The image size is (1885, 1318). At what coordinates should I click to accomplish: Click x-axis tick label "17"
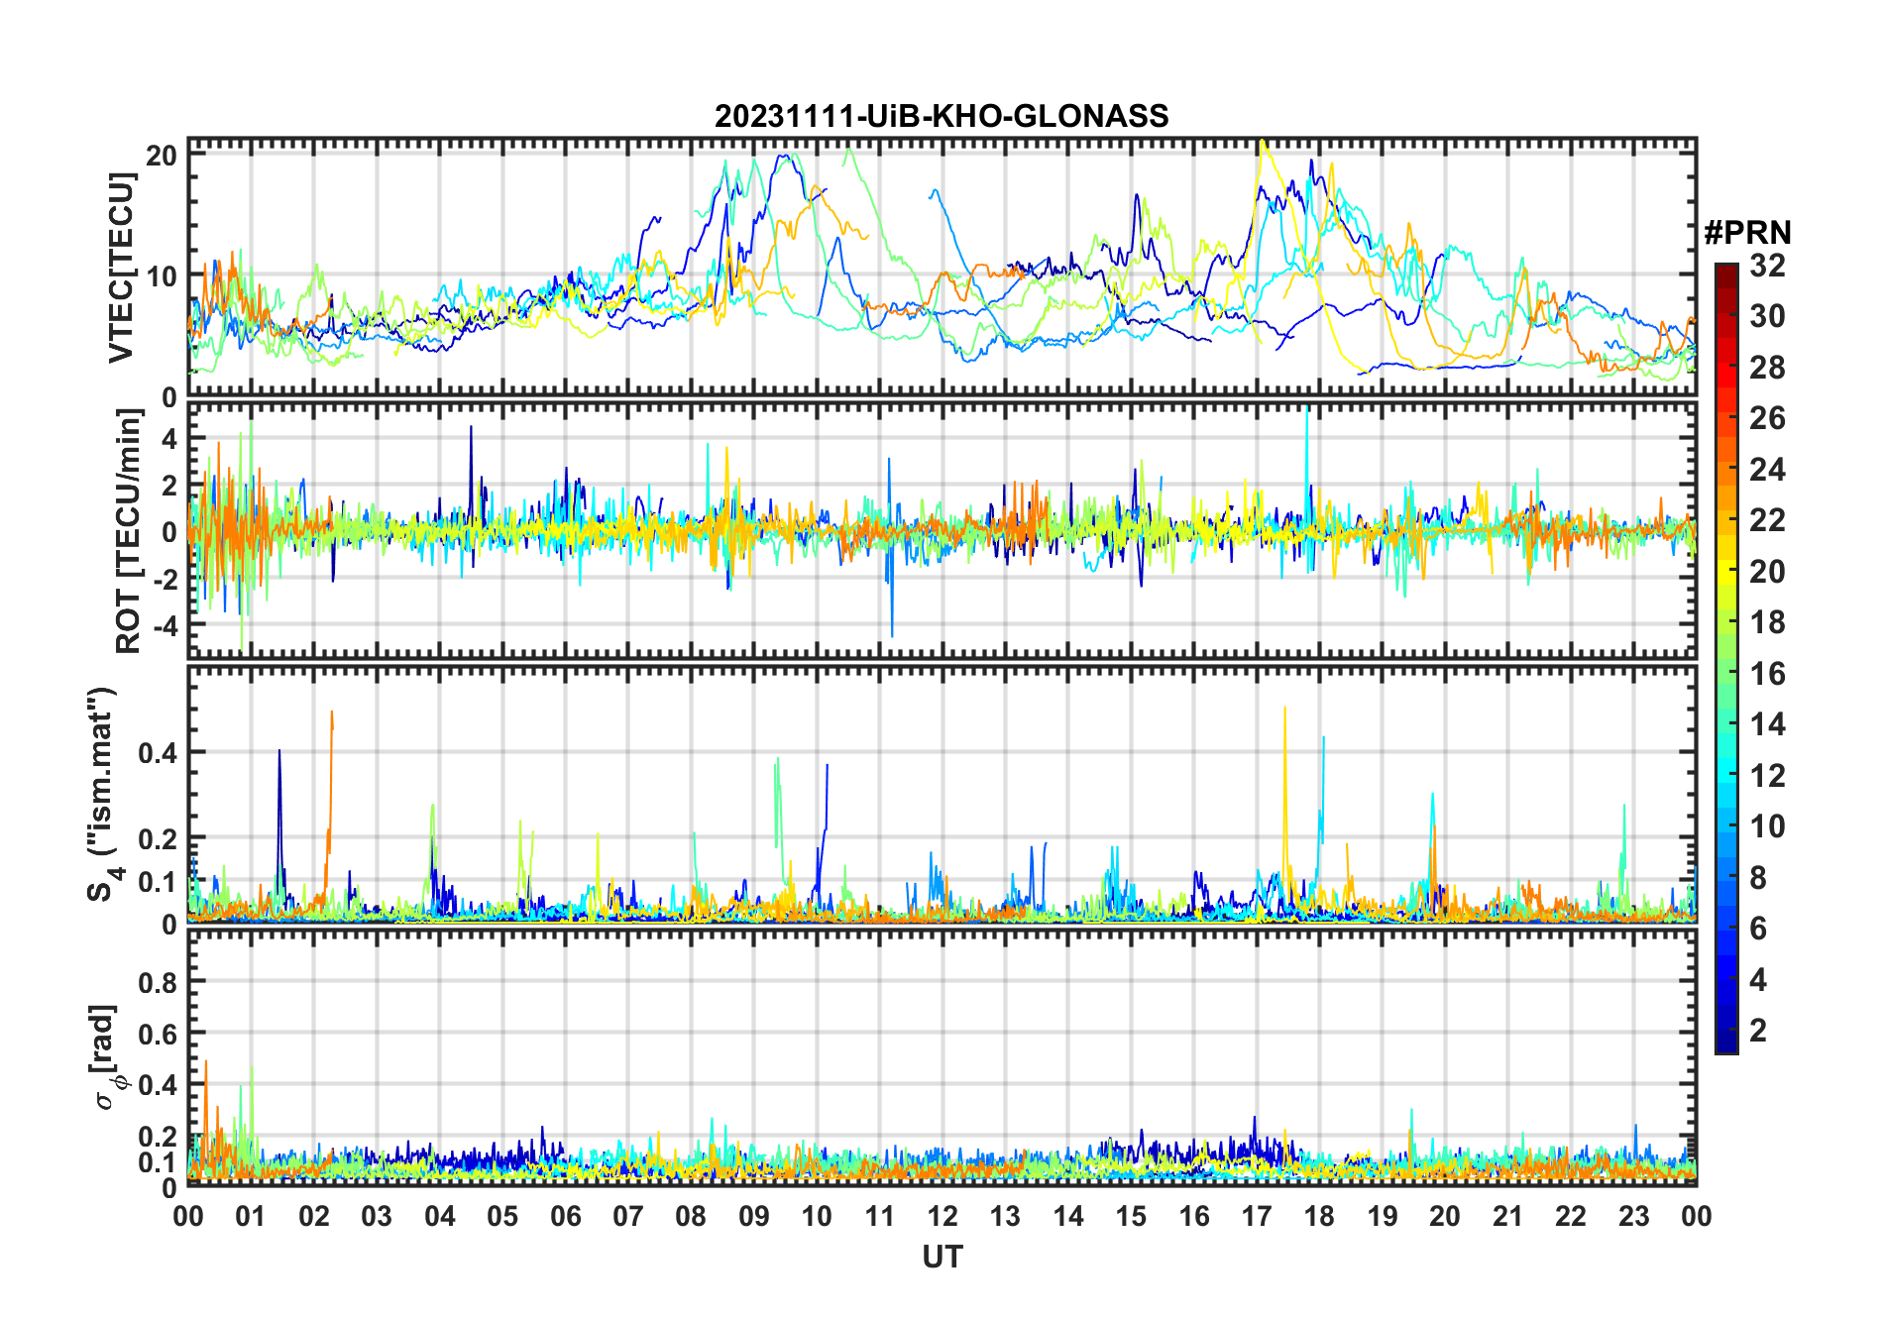pyautogui.click(x=1257, y=1216)
